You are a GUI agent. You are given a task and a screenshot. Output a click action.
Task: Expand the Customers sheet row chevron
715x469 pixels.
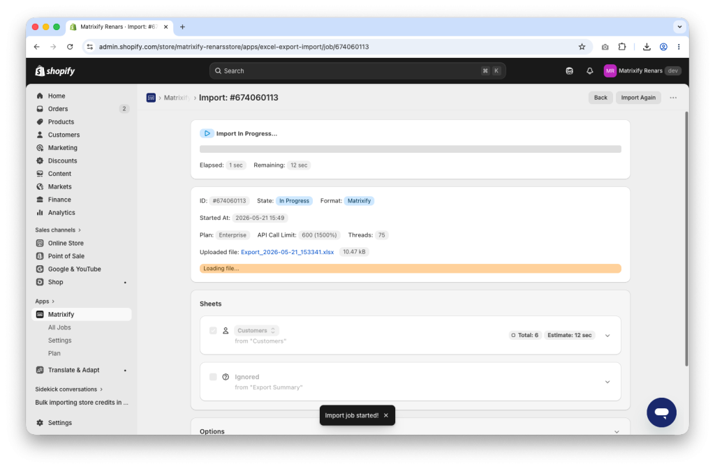[x=607, y=336]
